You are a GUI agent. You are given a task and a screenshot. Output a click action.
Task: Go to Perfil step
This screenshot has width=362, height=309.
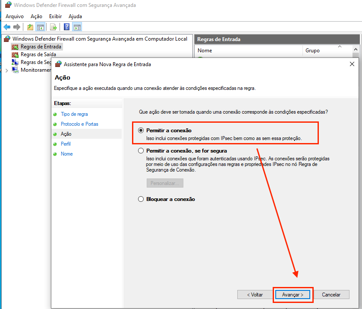tap(66, 144)
